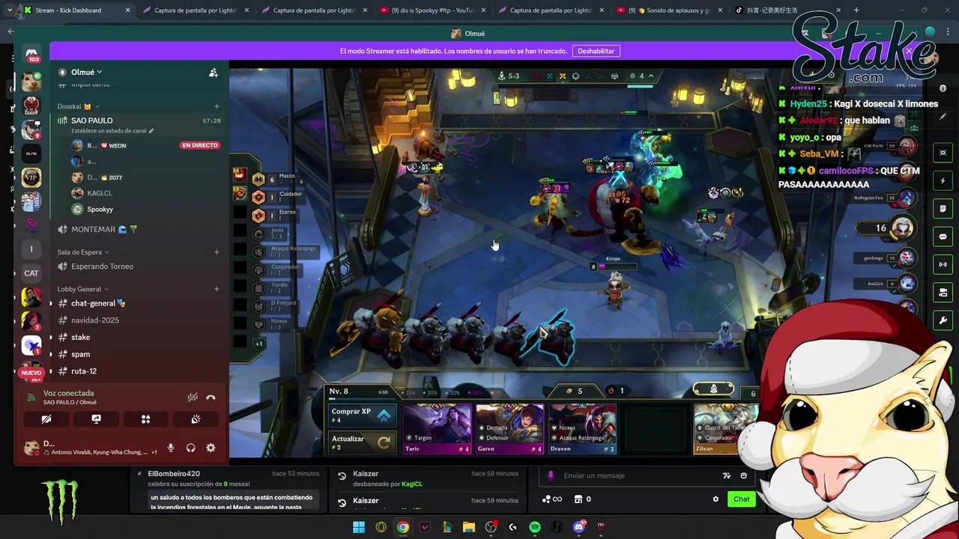
Task: Open the navidad-2025 text channel
Action: pos(94,320)
